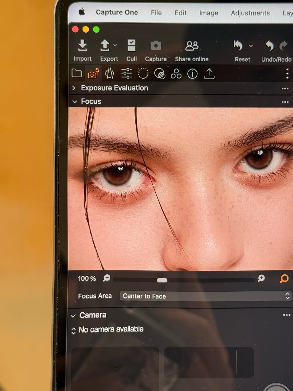Click the Capture camera icon
293x391 pixels.
tap(156, 46)
